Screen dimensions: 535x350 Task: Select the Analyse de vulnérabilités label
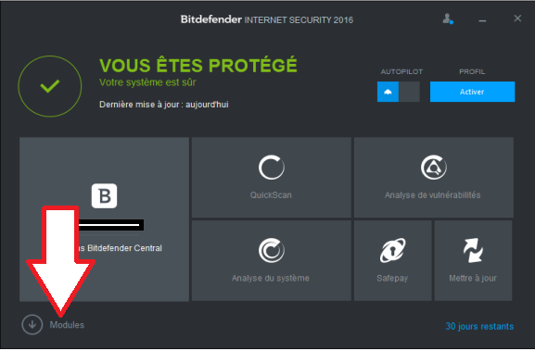433,195
